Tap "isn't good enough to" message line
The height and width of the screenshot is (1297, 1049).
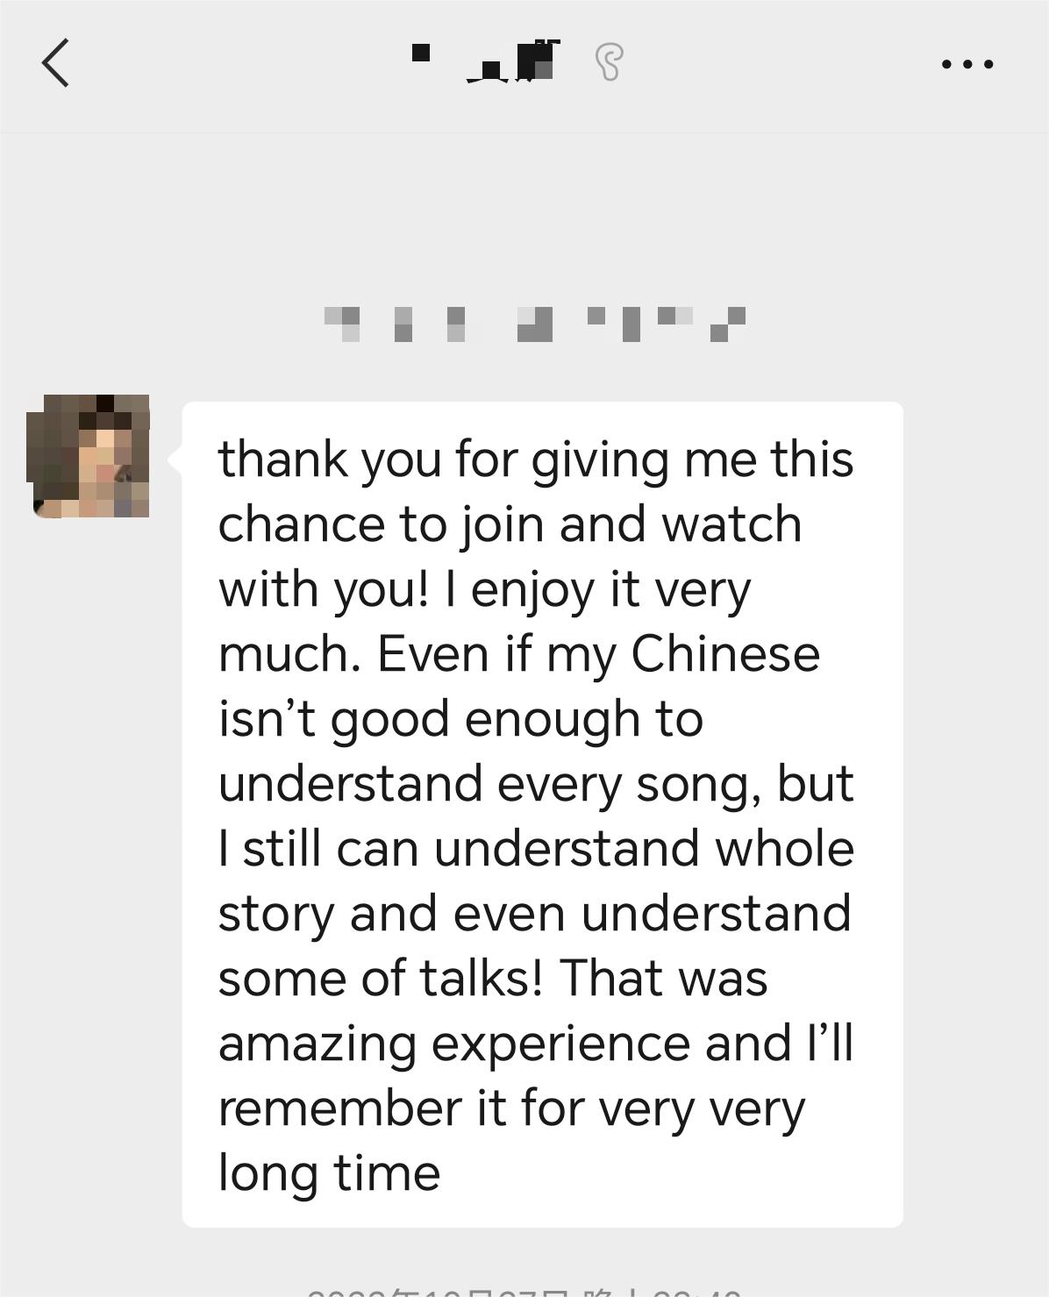[460, 718]
